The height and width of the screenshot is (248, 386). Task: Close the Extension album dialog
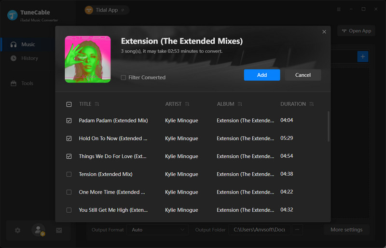click(324, 32)
